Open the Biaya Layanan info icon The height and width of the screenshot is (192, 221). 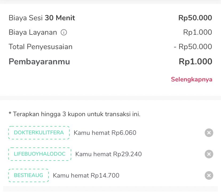click(64, 32)
